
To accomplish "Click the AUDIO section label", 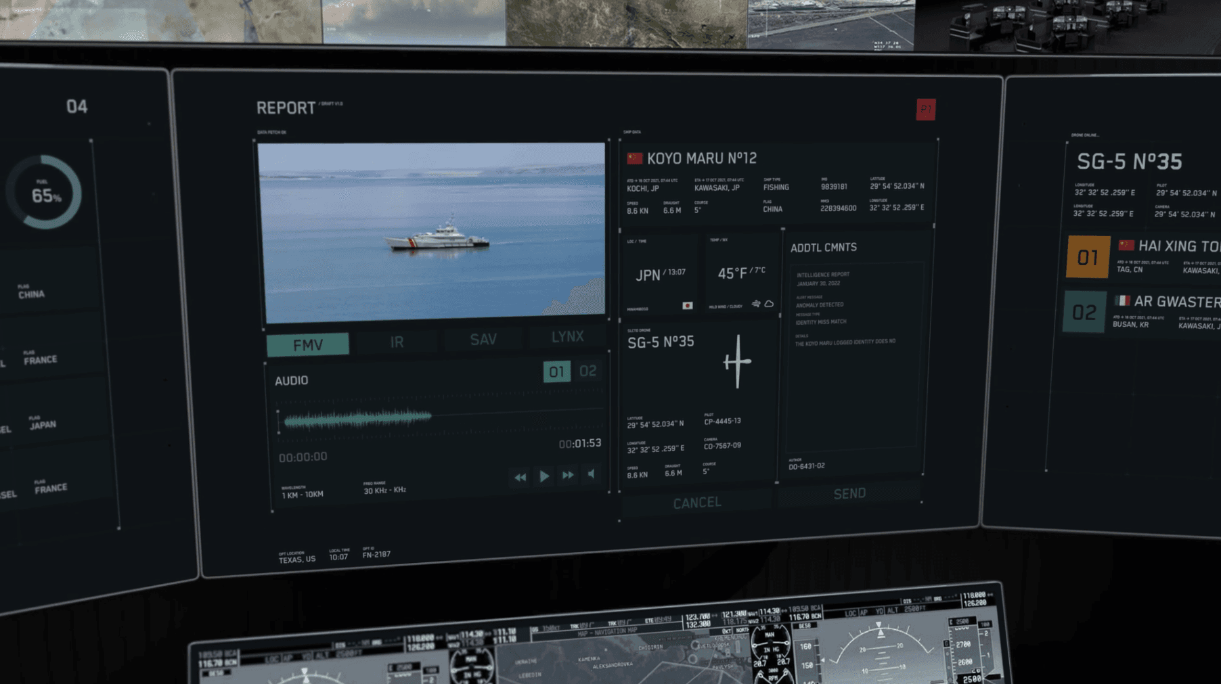I will [291, 381].
